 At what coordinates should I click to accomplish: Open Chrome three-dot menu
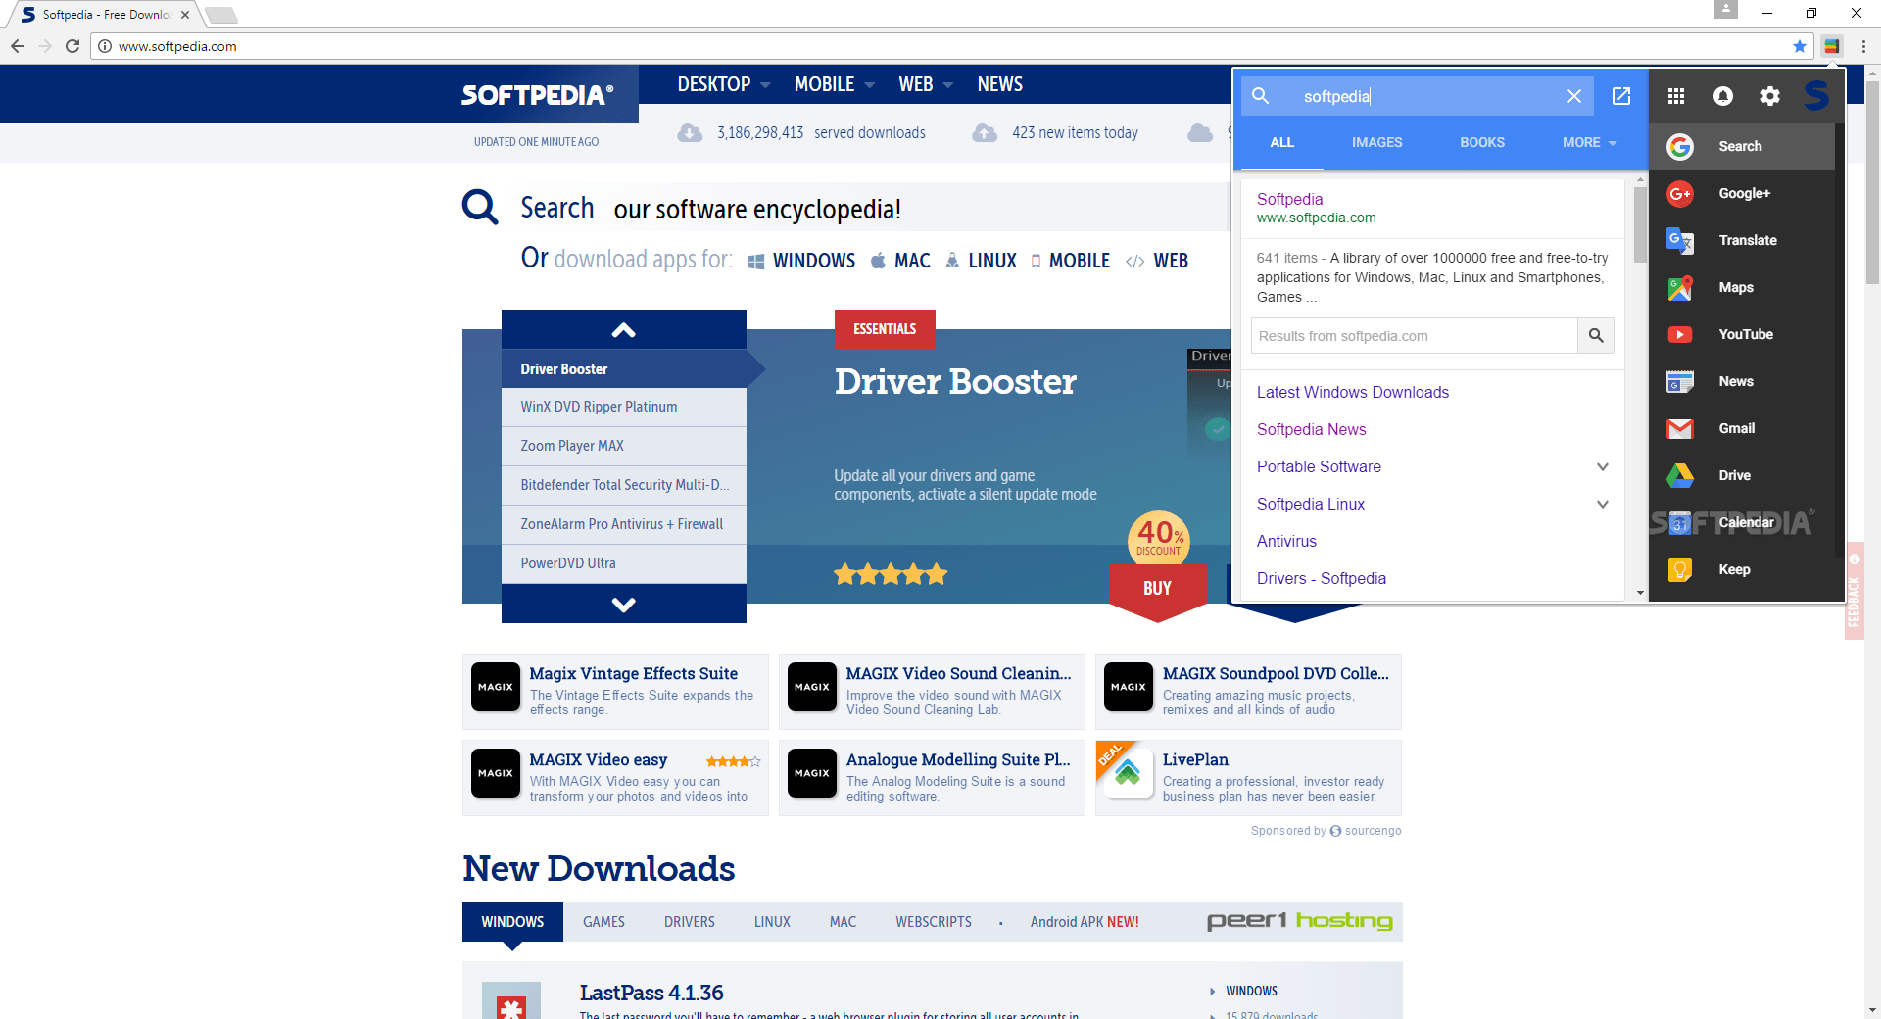tap(1863, 46)
